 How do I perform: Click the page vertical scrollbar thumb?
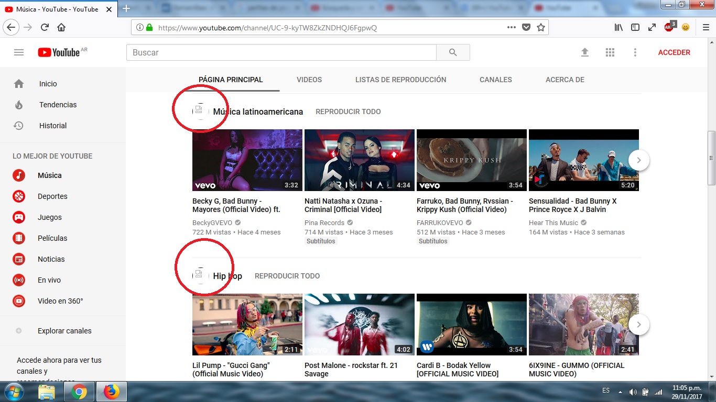pos(711,158)
